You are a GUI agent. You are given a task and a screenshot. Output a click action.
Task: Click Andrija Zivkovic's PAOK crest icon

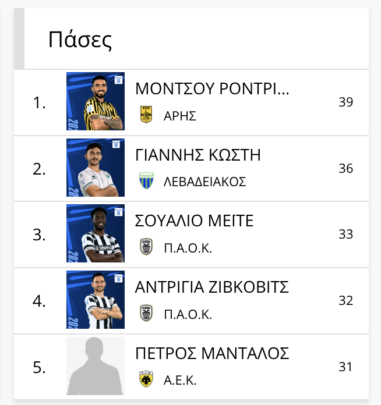pos(146,314)
